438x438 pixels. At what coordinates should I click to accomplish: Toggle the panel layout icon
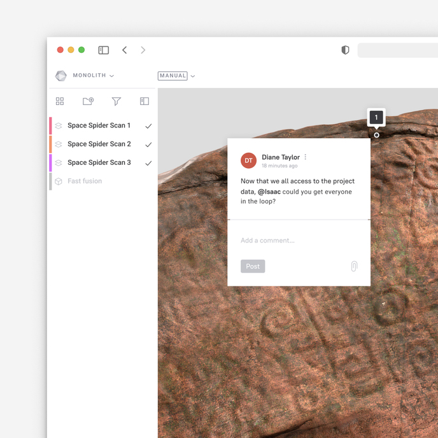[x=145, y=101]
